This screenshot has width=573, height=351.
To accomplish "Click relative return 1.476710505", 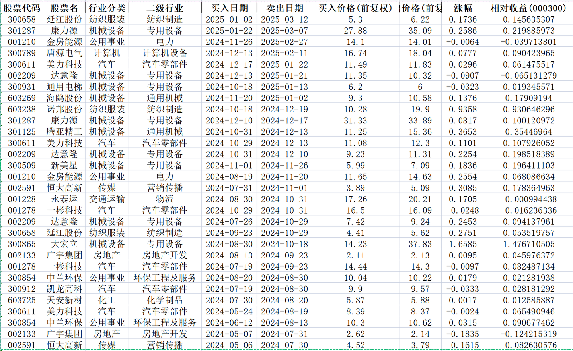I will (528, 244).
